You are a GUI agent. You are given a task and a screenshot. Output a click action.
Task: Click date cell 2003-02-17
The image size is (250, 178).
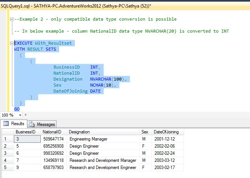tap(168, 168)
